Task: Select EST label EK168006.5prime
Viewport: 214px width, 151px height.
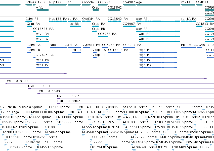Action: click(70, 117)
